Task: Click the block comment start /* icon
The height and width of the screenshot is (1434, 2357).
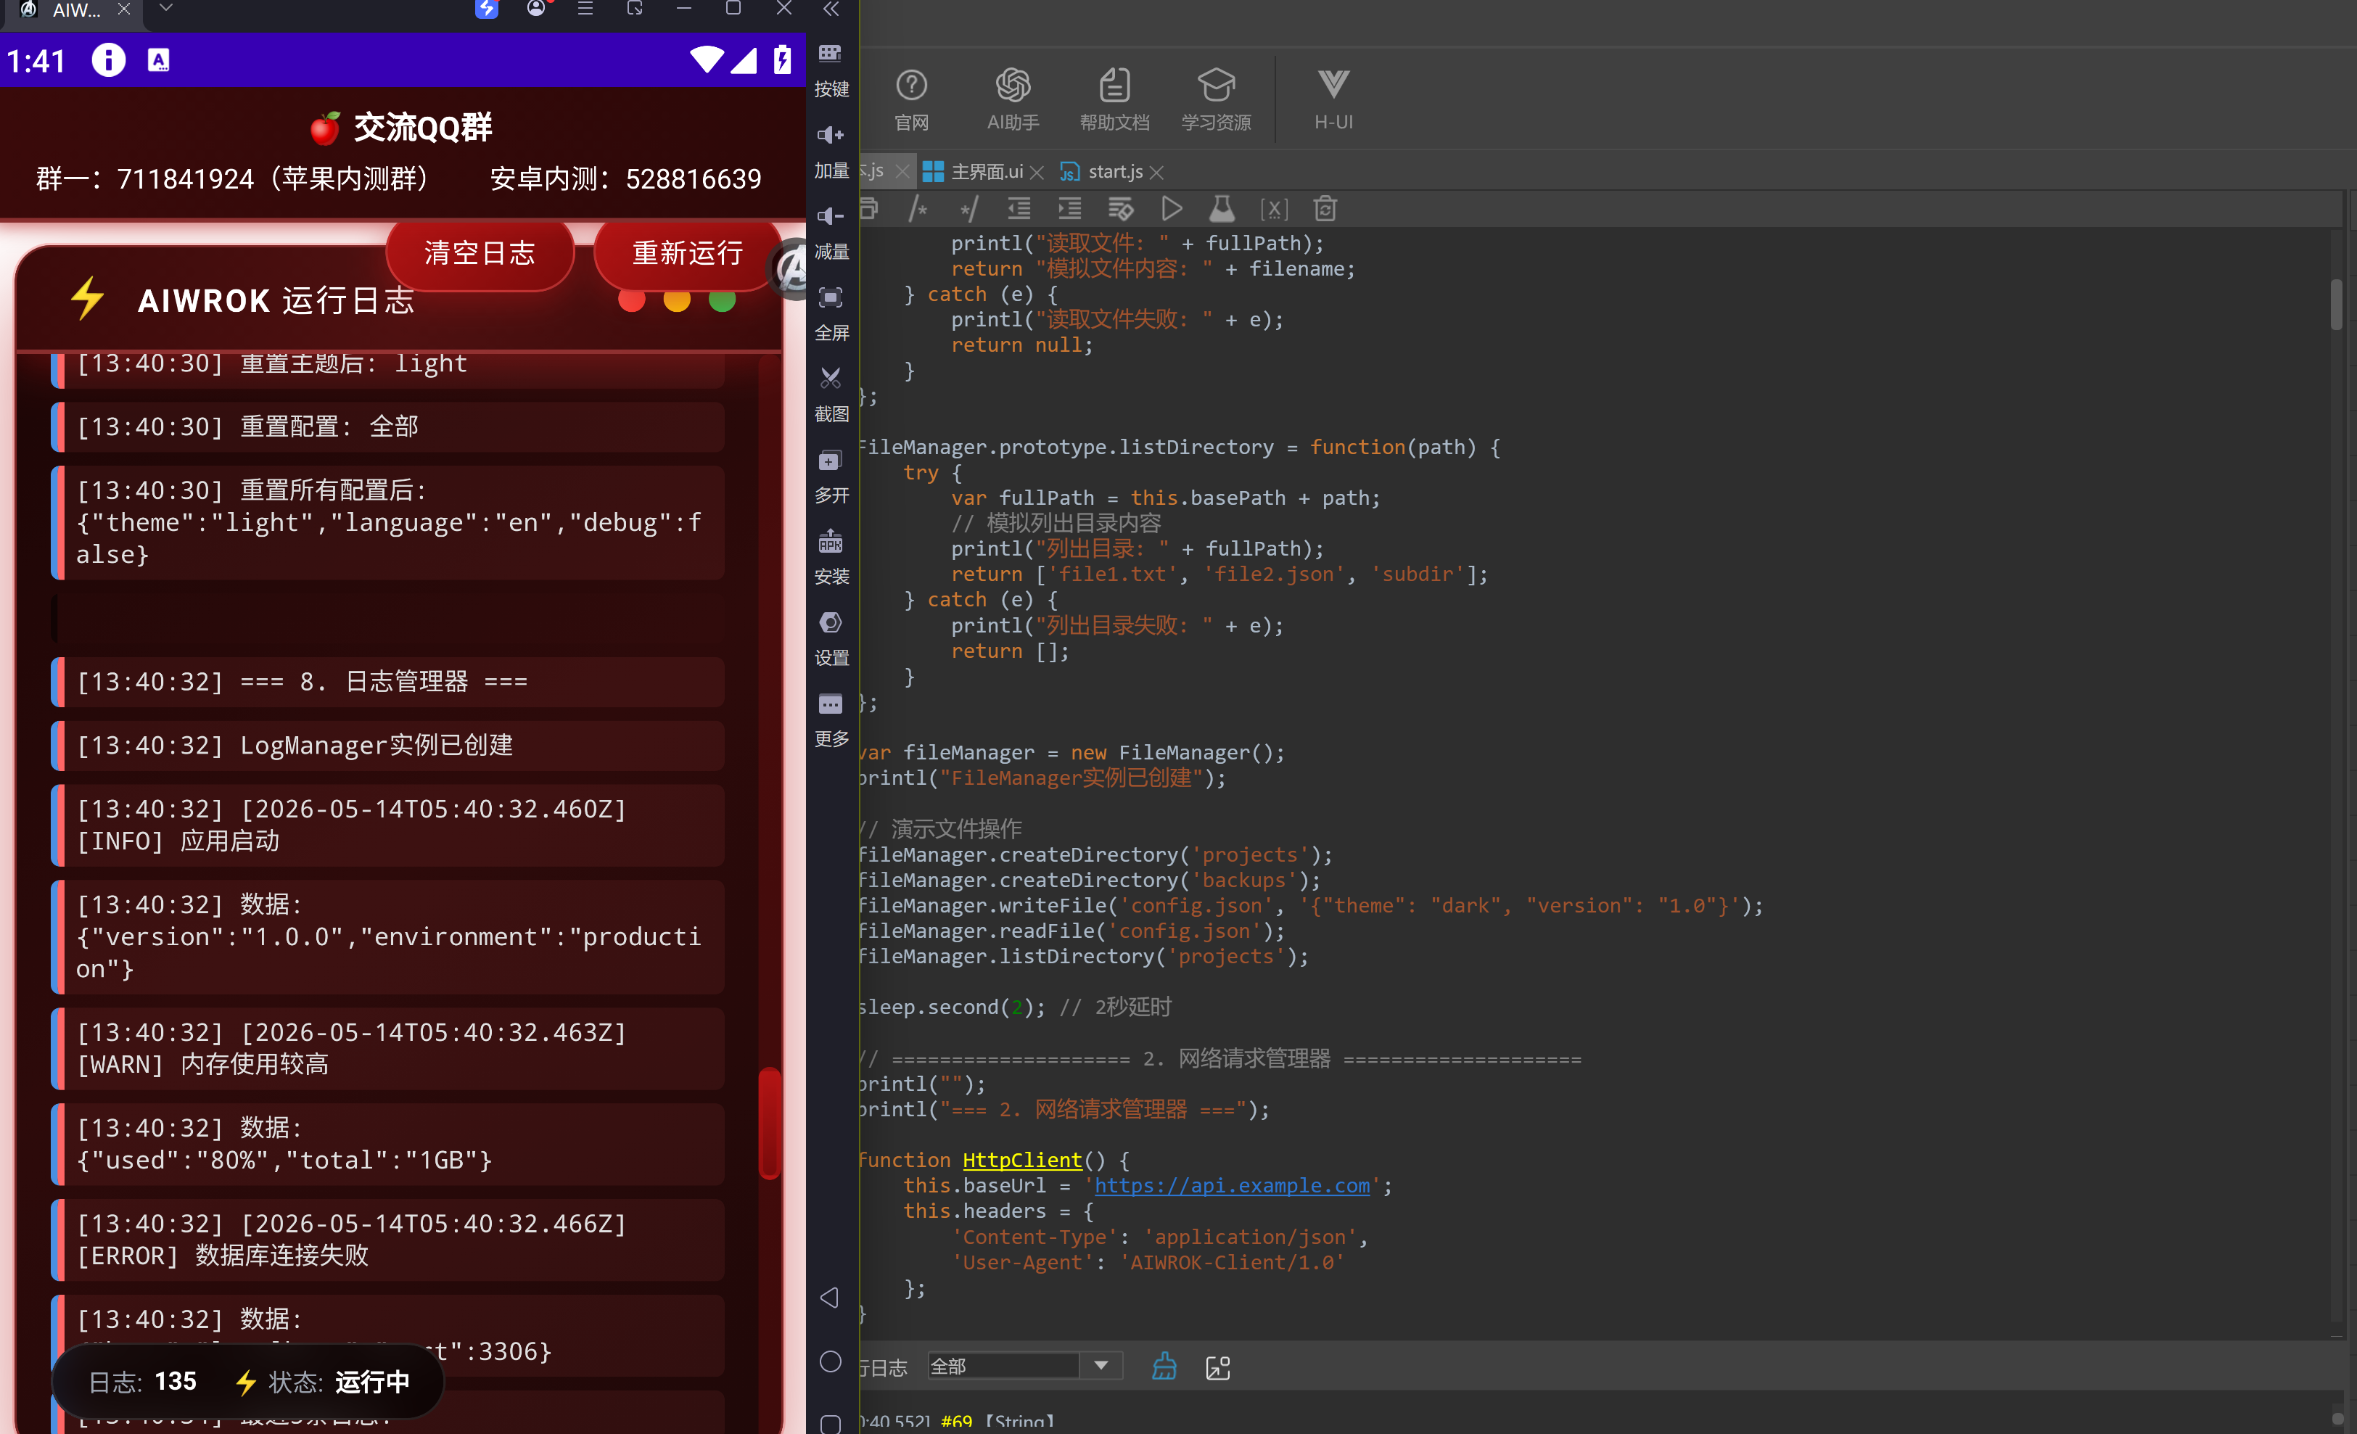Action: pos(918,209)
